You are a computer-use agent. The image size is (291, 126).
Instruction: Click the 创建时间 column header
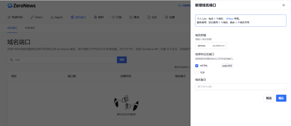click(x=126, y=76)
